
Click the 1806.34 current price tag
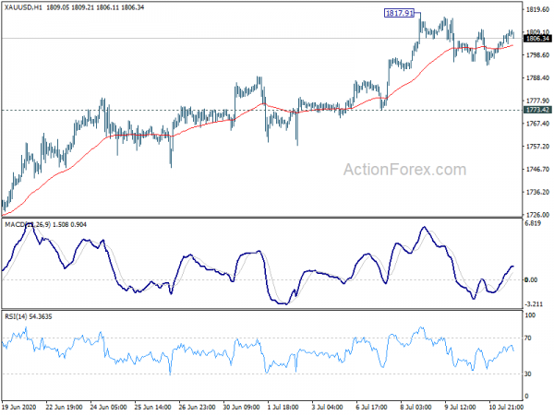(536, 39)
